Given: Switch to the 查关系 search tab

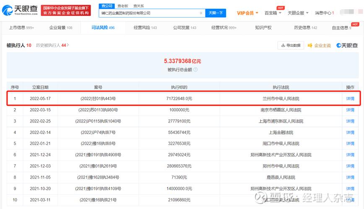Looking at the screenshot, I should (138, 6).
